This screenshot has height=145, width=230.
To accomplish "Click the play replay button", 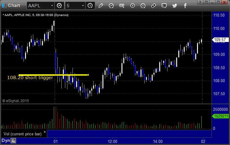I will [x=132, y=6].
